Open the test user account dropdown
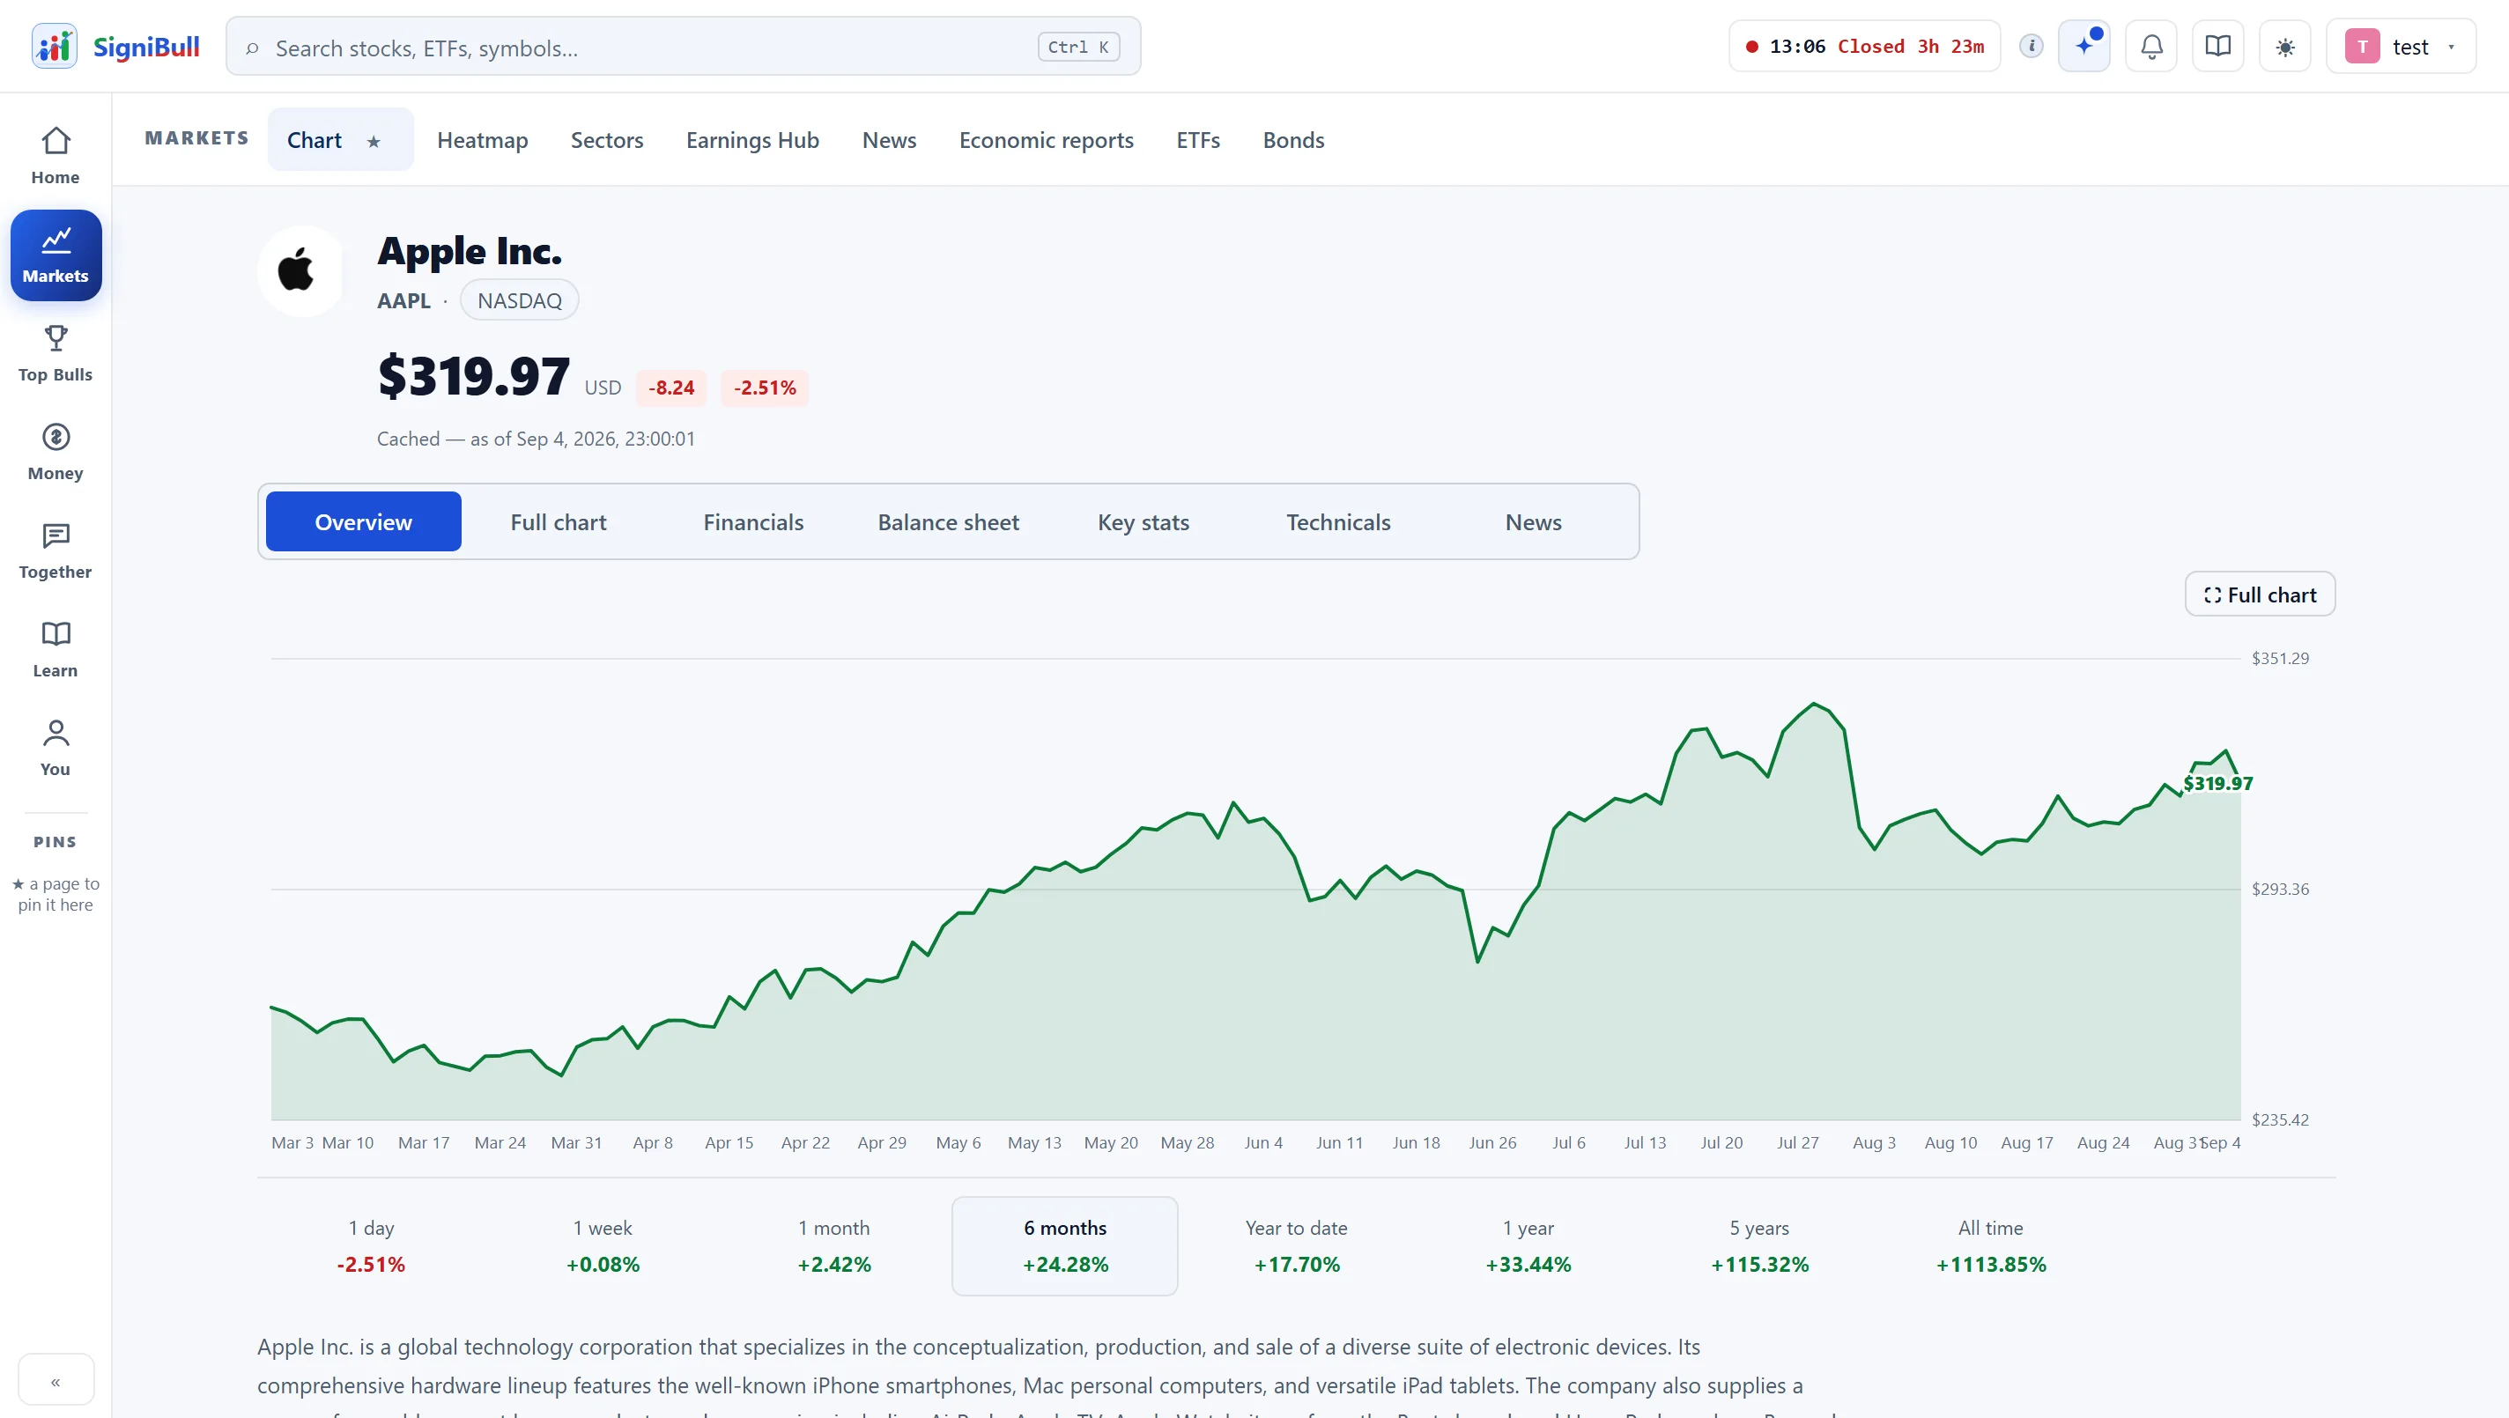Screen dimensions: 2509x1418 tap(2401, 46)
